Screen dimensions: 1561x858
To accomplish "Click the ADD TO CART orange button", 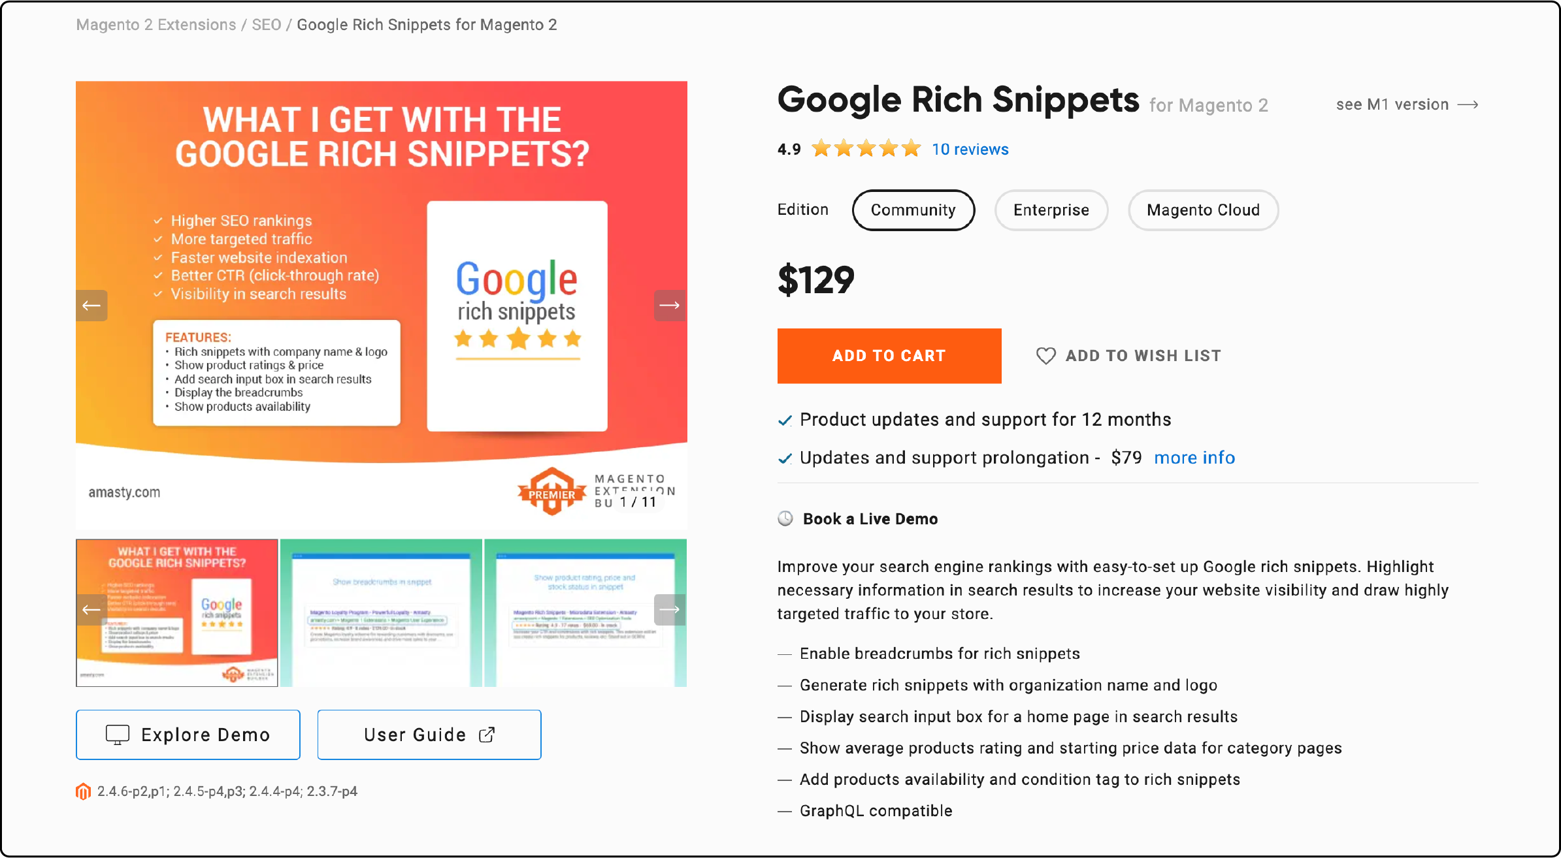I will [890, 356].
